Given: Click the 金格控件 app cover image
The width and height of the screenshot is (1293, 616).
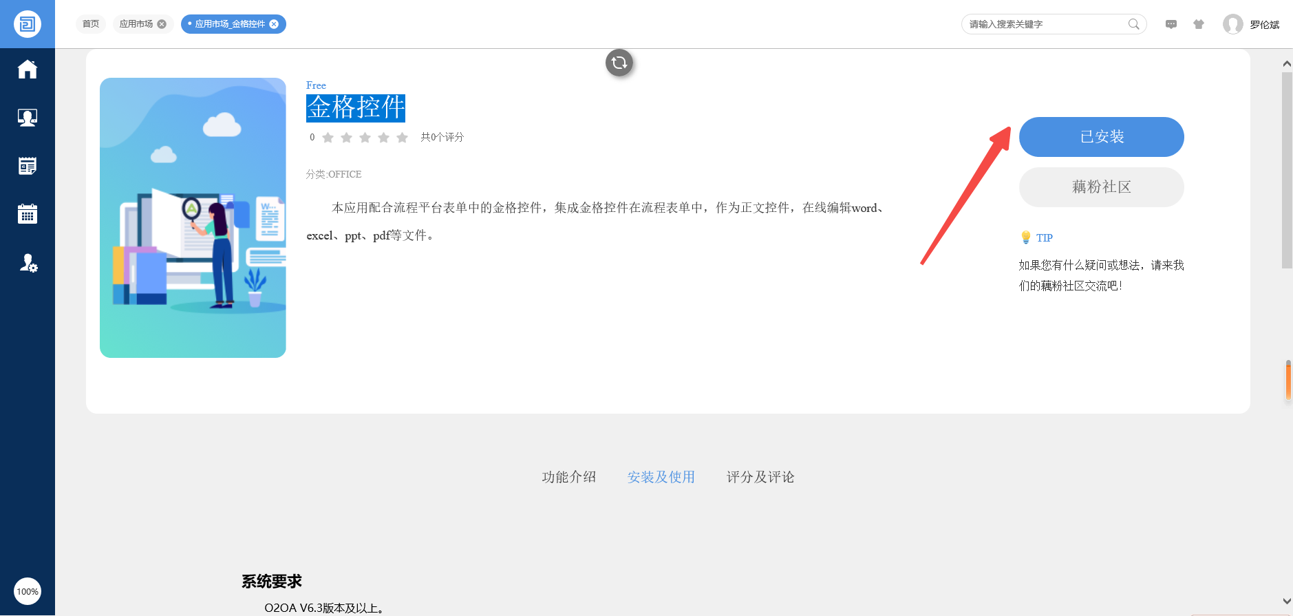Looking at the screenshot, I should [x=193, y=217].
